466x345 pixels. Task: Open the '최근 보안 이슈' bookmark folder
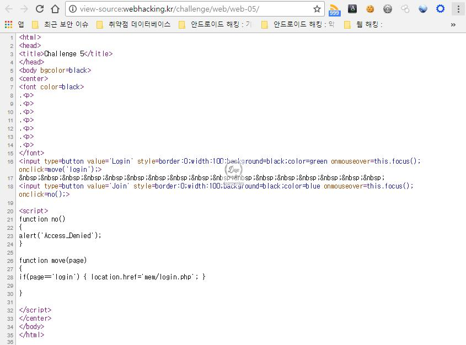point(60,24)
